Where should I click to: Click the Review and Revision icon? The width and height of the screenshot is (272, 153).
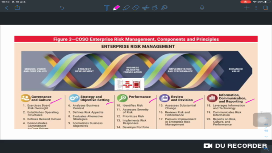coord(164,98)
